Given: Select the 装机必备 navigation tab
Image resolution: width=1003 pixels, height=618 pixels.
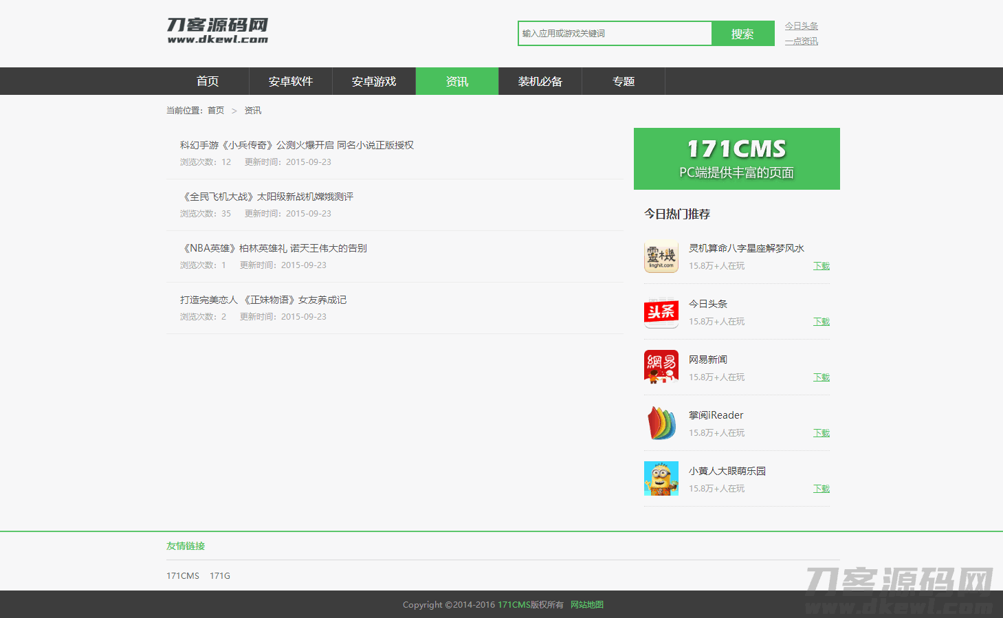Looking at the screenshot, I should point(540,81).
